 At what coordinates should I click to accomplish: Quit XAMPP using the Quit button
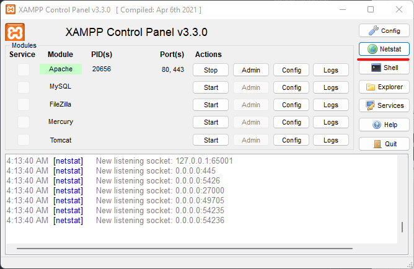click(384, 144)
